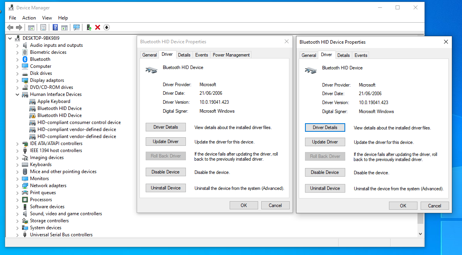Collapse the Human Interface Devices category
The height and width of the screenshot is (255, 462).
[18, 94]
